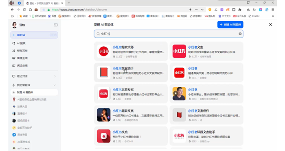Screen dimensions: 285x151
Task: Click the scissors screenshot tool icon
Action: [x=216, y=10]
